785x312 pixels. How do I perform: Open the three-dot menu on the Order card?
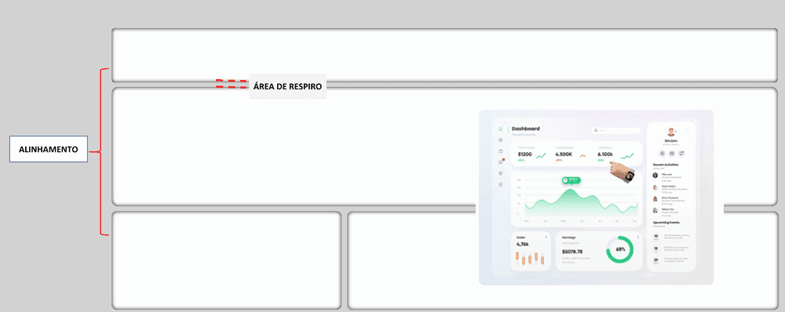pos(546,237)
